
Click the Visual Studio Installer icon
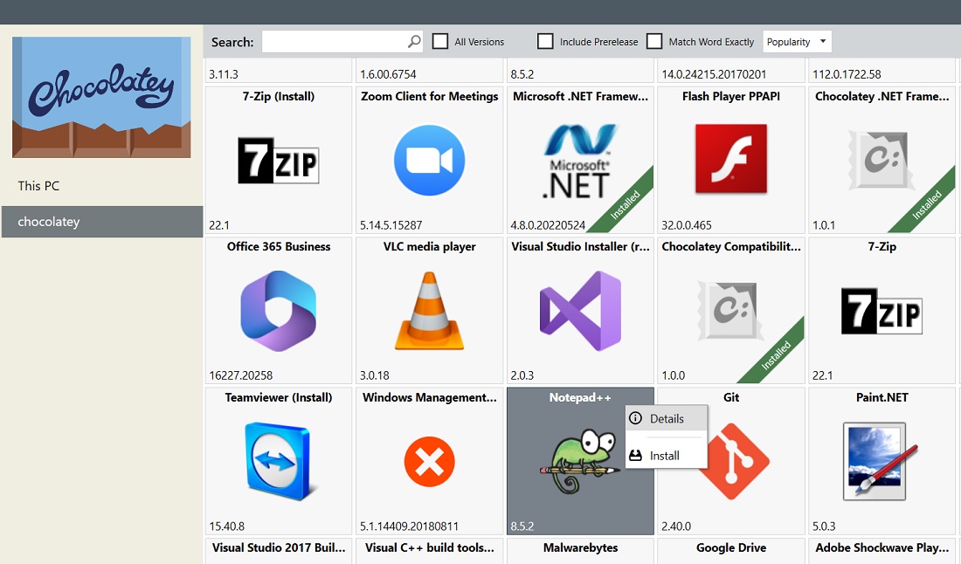580,311
